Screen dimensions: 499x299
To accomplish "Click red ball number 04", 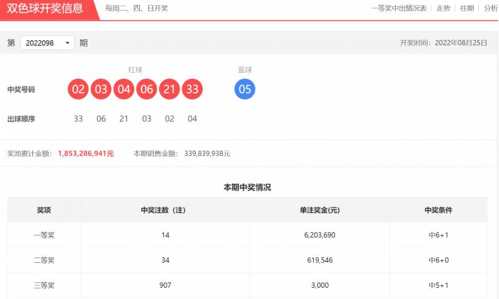I will (124, 89).
